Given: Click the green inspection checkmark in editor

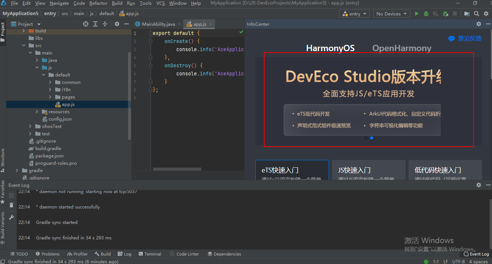Looking at the screenshot, I should click(241, 32).
